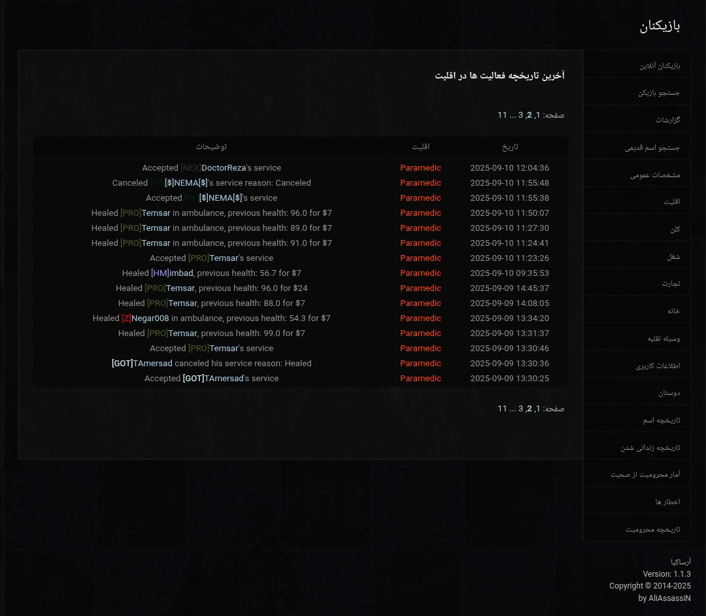
Task: Open the بازیکنان آنلاین sidebar item
Action: coord(636,64)
